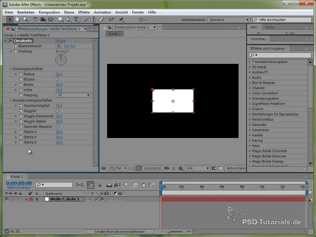Open the Animation menu

(102, 12)
